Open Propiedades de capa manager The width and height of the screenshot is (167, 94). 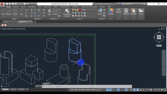click(67, 13)
